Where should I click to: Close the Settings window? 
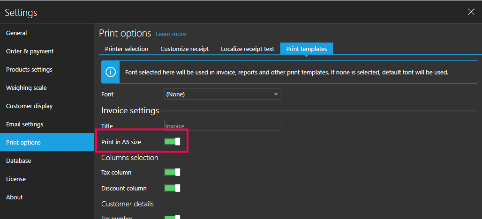pos(471,12)
